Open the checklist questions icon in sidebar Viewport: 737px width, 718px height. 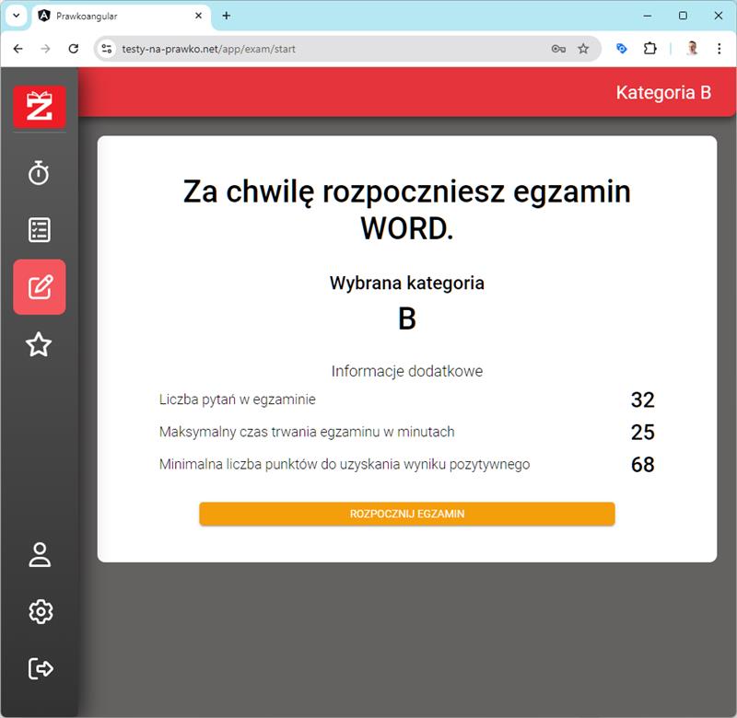coord(39,230)
